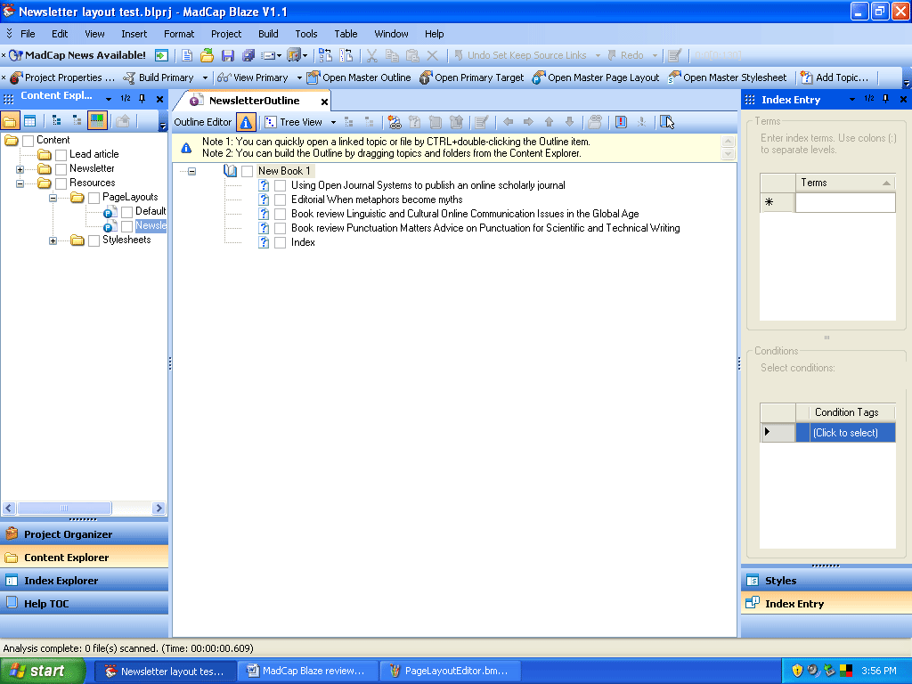Tick the Stylesheets folder checkbox
Screen dimensions: 912x684
[94, 240]
